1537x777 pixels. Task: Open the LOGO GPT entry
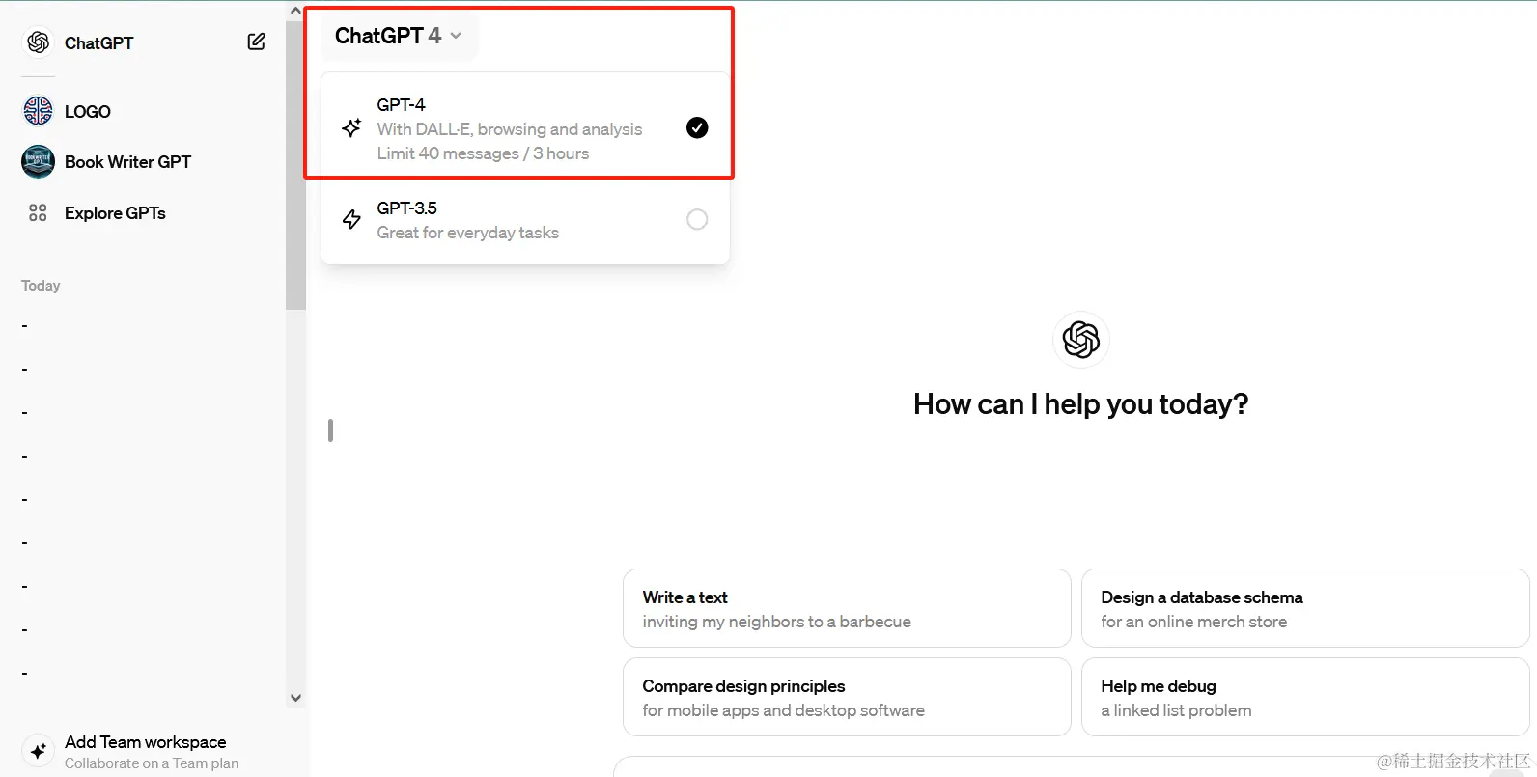[145, 111]
